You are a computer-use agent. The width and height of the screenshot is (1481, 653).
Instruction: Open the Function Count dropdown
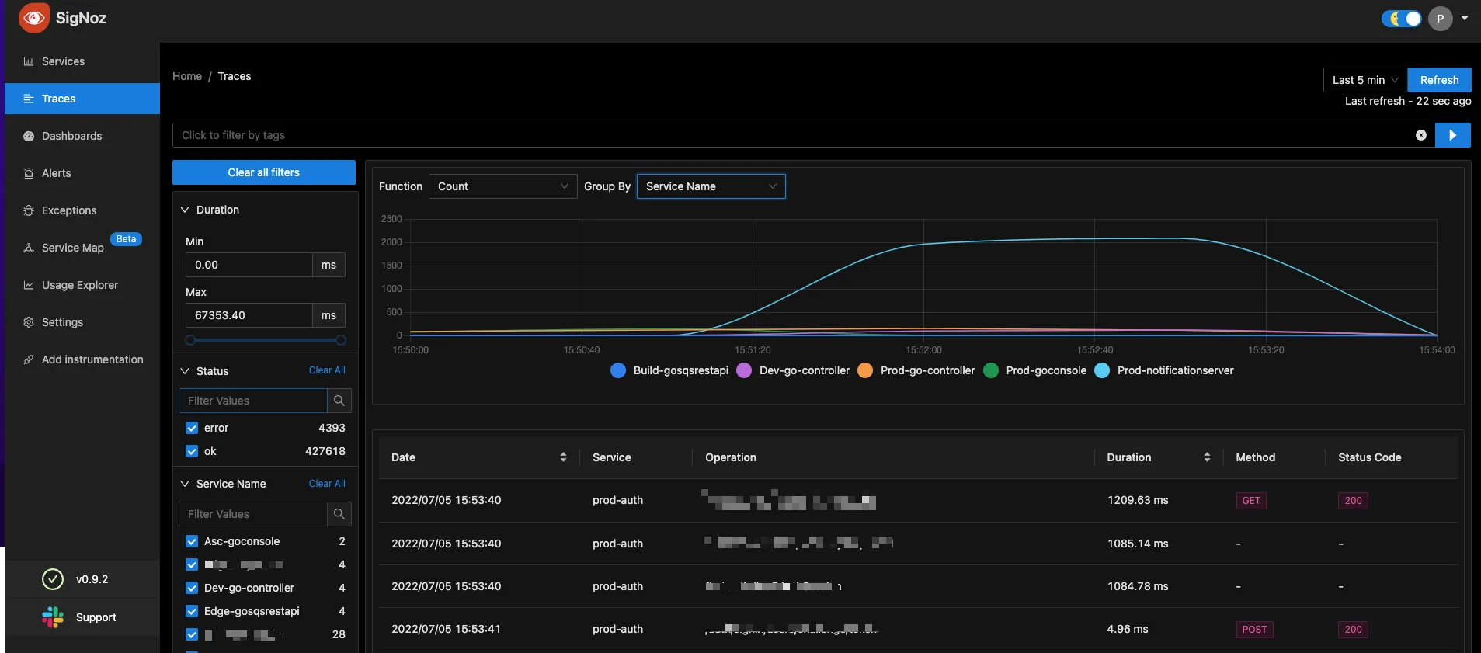point(503,186)
